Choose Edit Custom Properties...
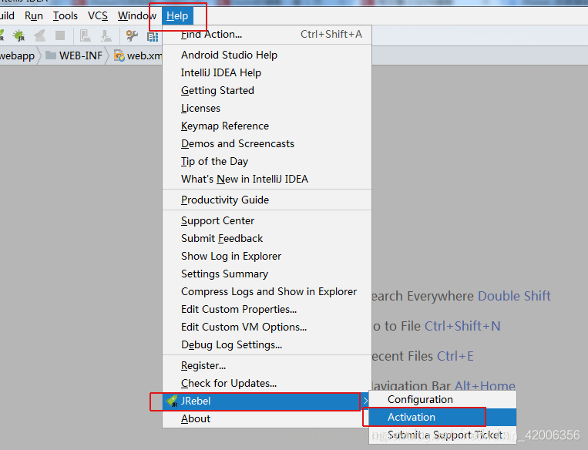This screenshot has width=588, height=450. (x=267, y=310)
